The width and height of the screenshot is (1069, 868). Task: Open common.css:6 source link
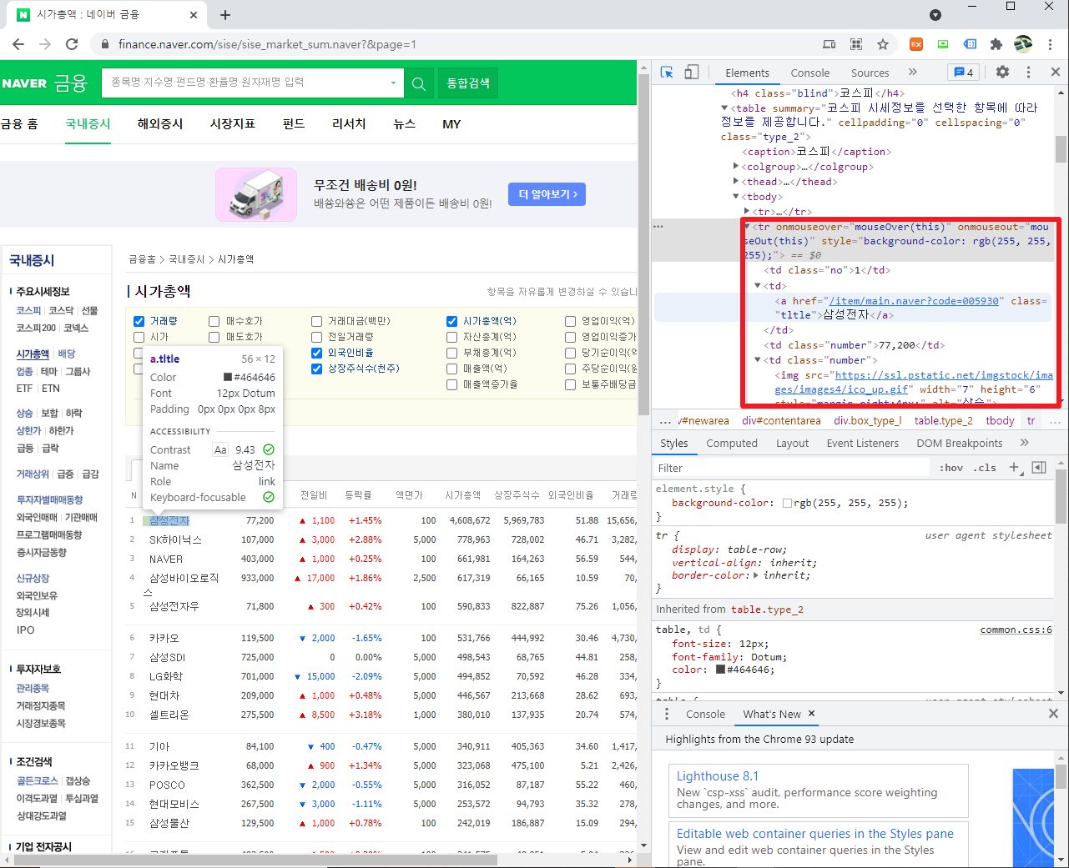pos(1016,630)
